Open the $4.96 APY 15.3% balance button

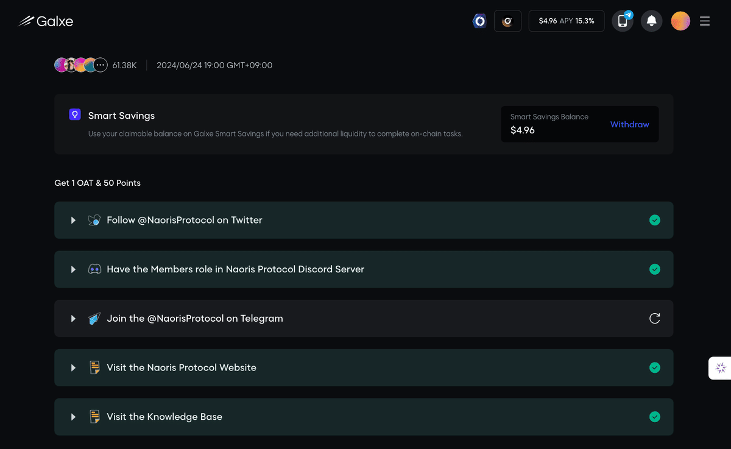567,21
